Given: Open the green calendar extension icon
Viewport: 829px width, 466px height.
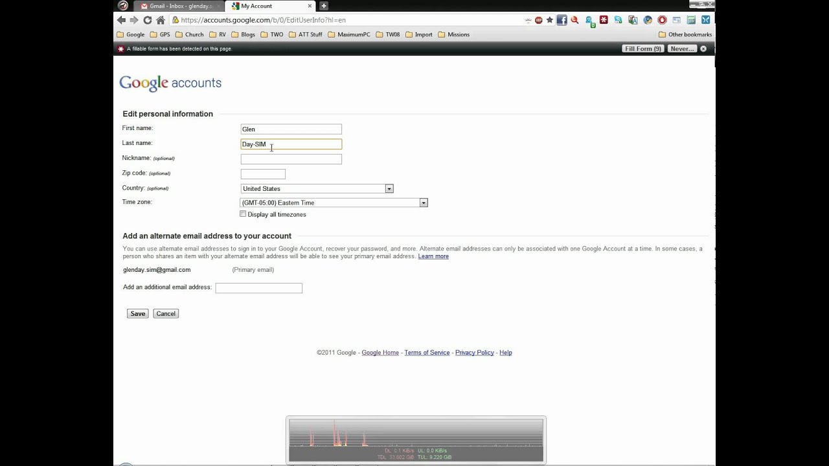Looking at the screenshot, I should click(x=691, y=20).
